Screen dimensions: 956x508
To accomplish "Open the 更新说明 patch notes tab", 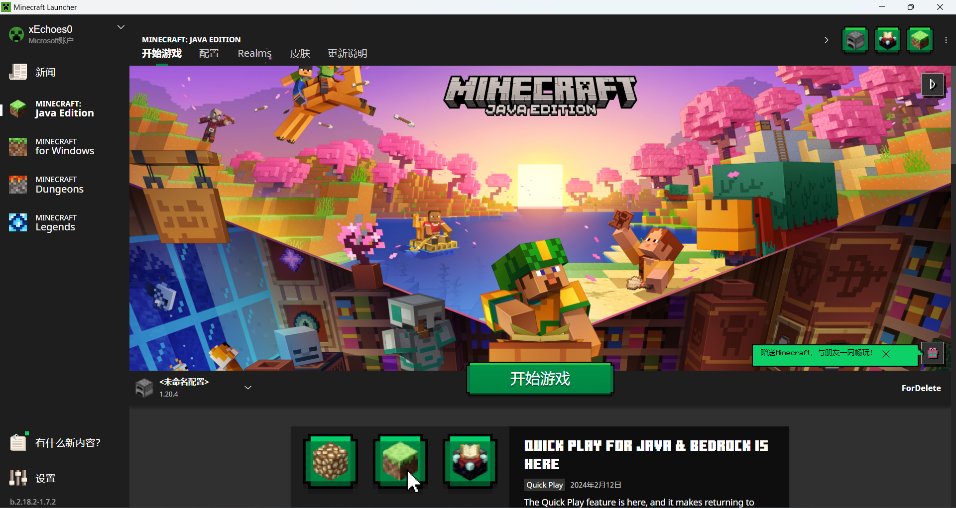I will coord(347,53).
